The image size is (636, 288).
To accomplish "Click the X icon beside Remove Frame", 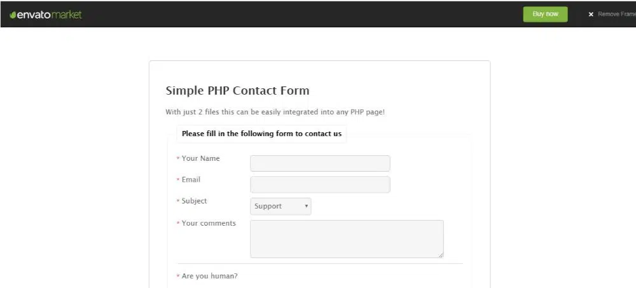I will click(591, 14).
